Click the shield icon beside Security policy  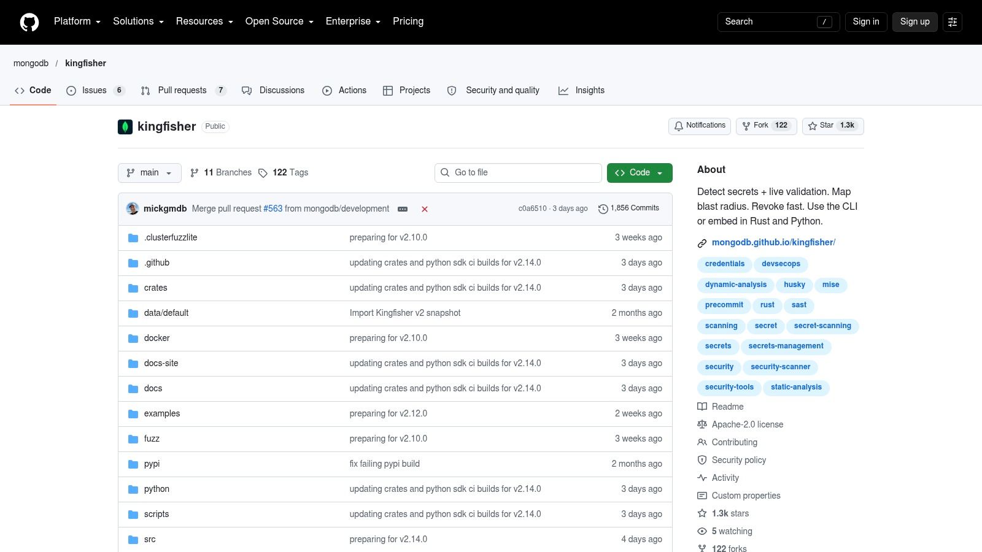point(702,460)
